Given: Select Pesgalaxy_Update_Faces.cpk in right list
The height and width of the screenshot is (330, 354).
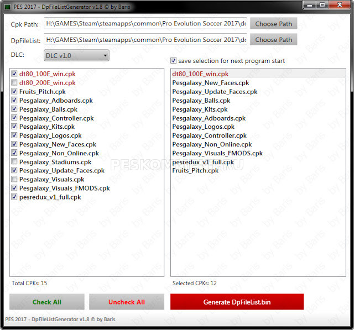Looking at the screenshot, I should (x=258, y=92).
